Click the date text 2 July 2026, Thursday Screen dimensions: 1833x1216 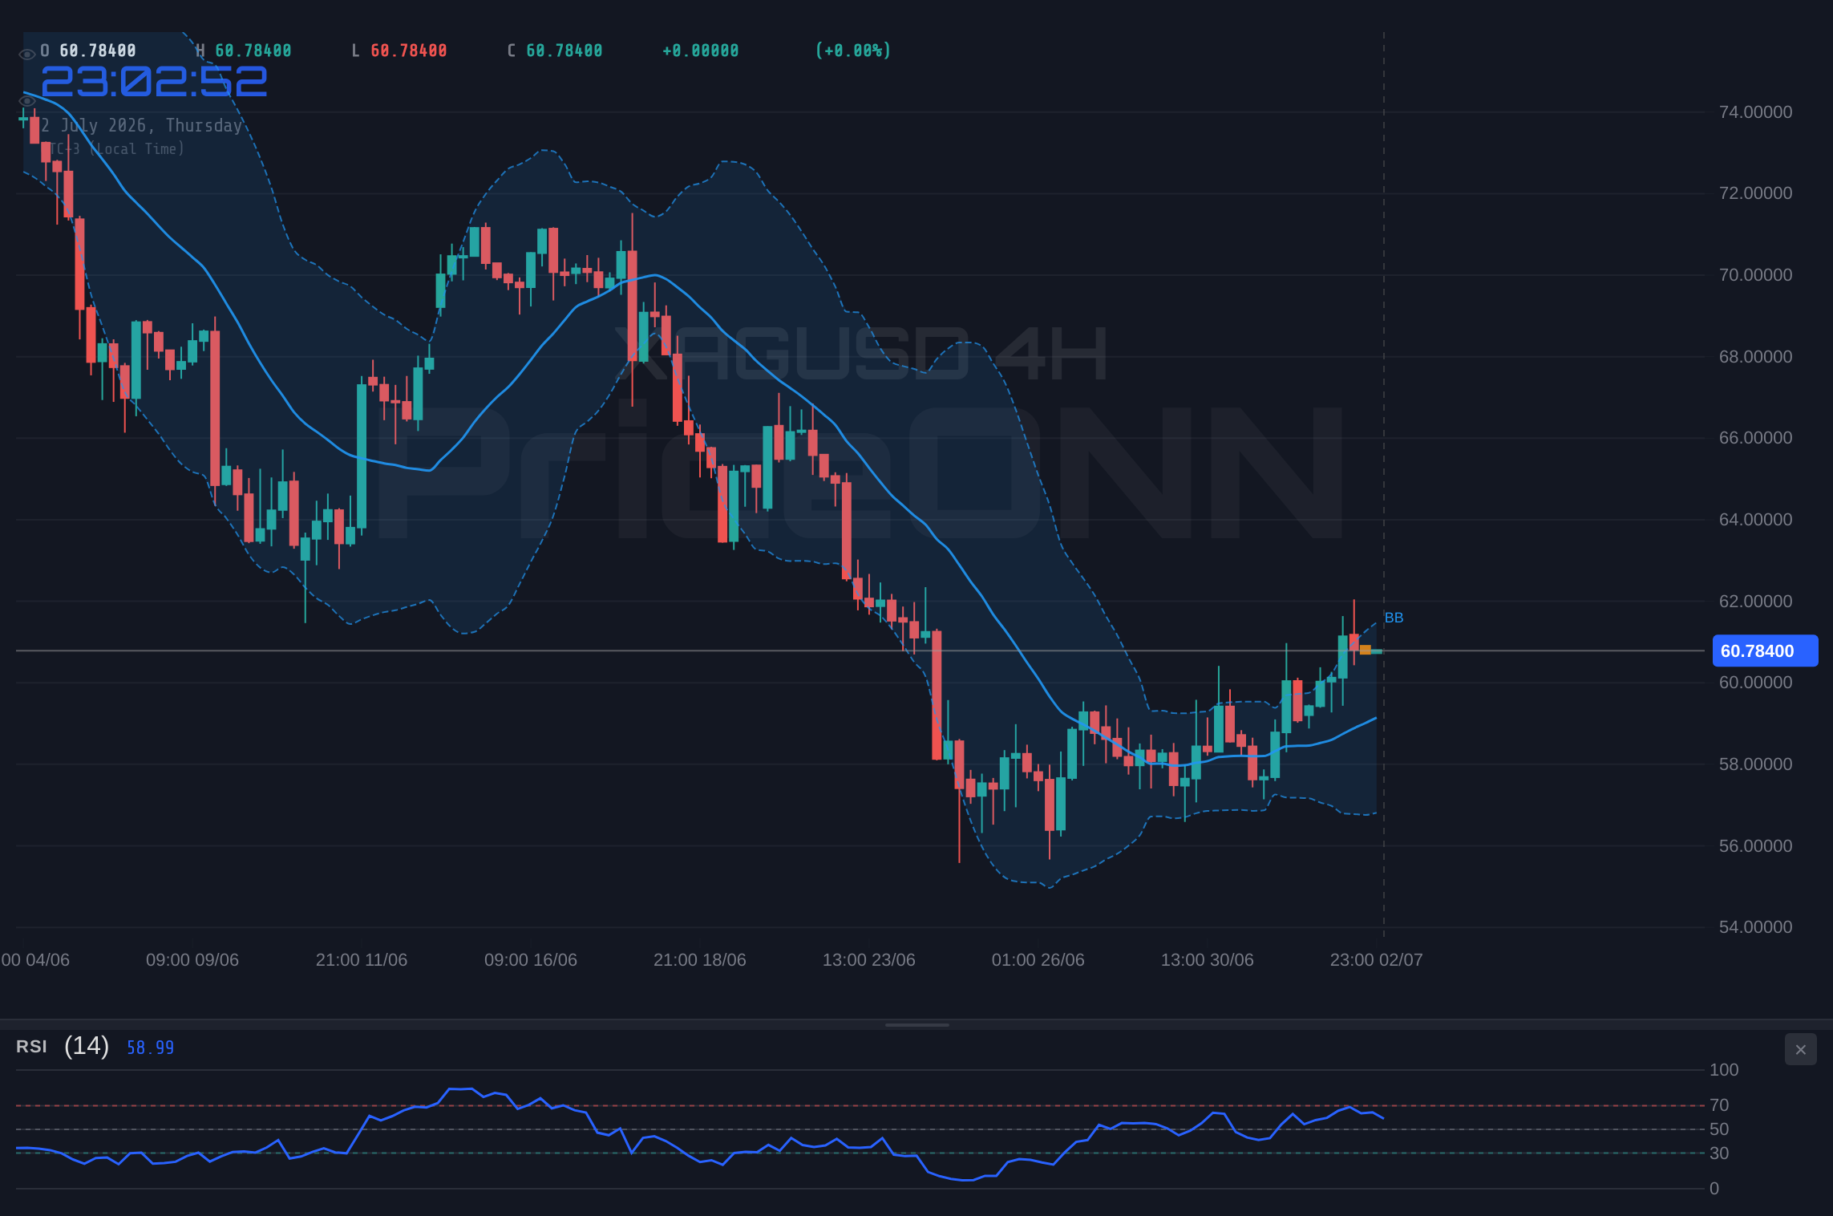[142, 126]
